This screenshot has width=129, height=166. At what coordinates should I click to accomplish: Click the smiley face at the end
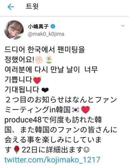[87, 150]
